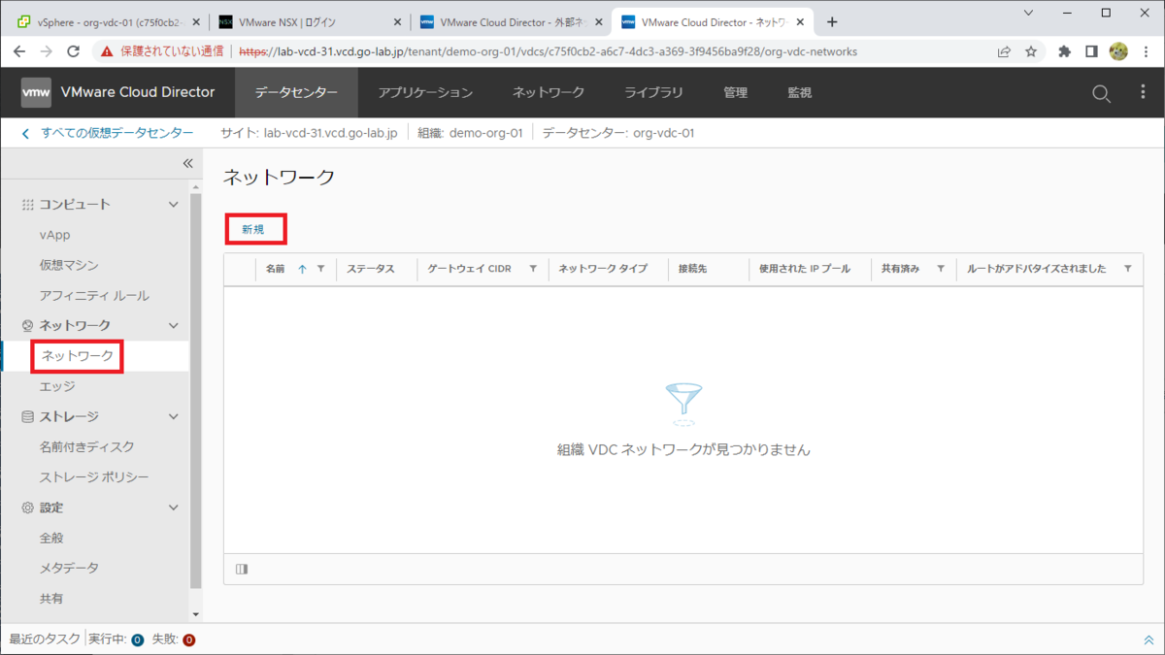The image size is (1165, 655).
Task: Click the browser address bar URL
Action: [548, 51]
